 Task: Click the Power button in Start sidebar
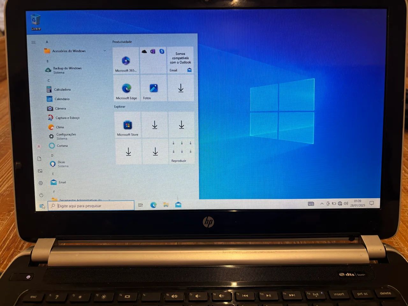coord(41,195)
